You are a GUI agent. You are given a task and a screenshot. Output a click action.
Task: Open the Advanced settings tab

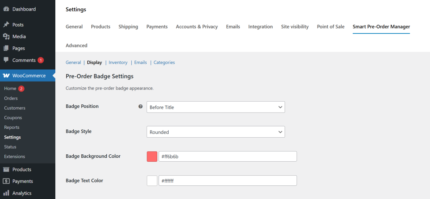point(76,46)
